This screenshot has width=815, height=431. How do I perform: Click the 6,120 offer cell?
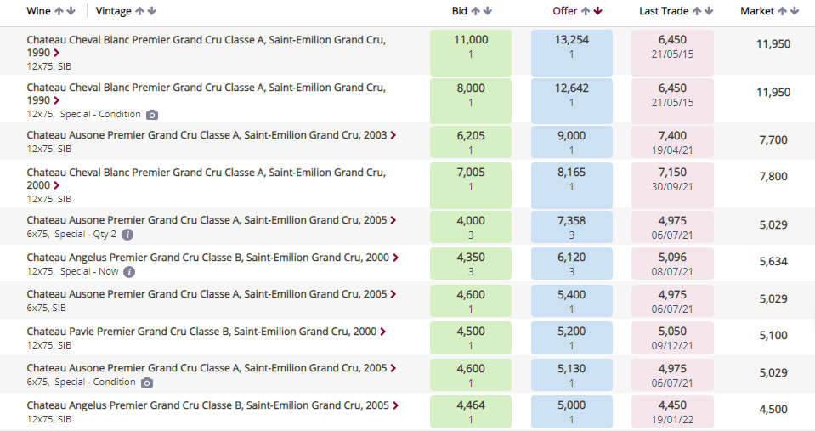tap(572, 264)
